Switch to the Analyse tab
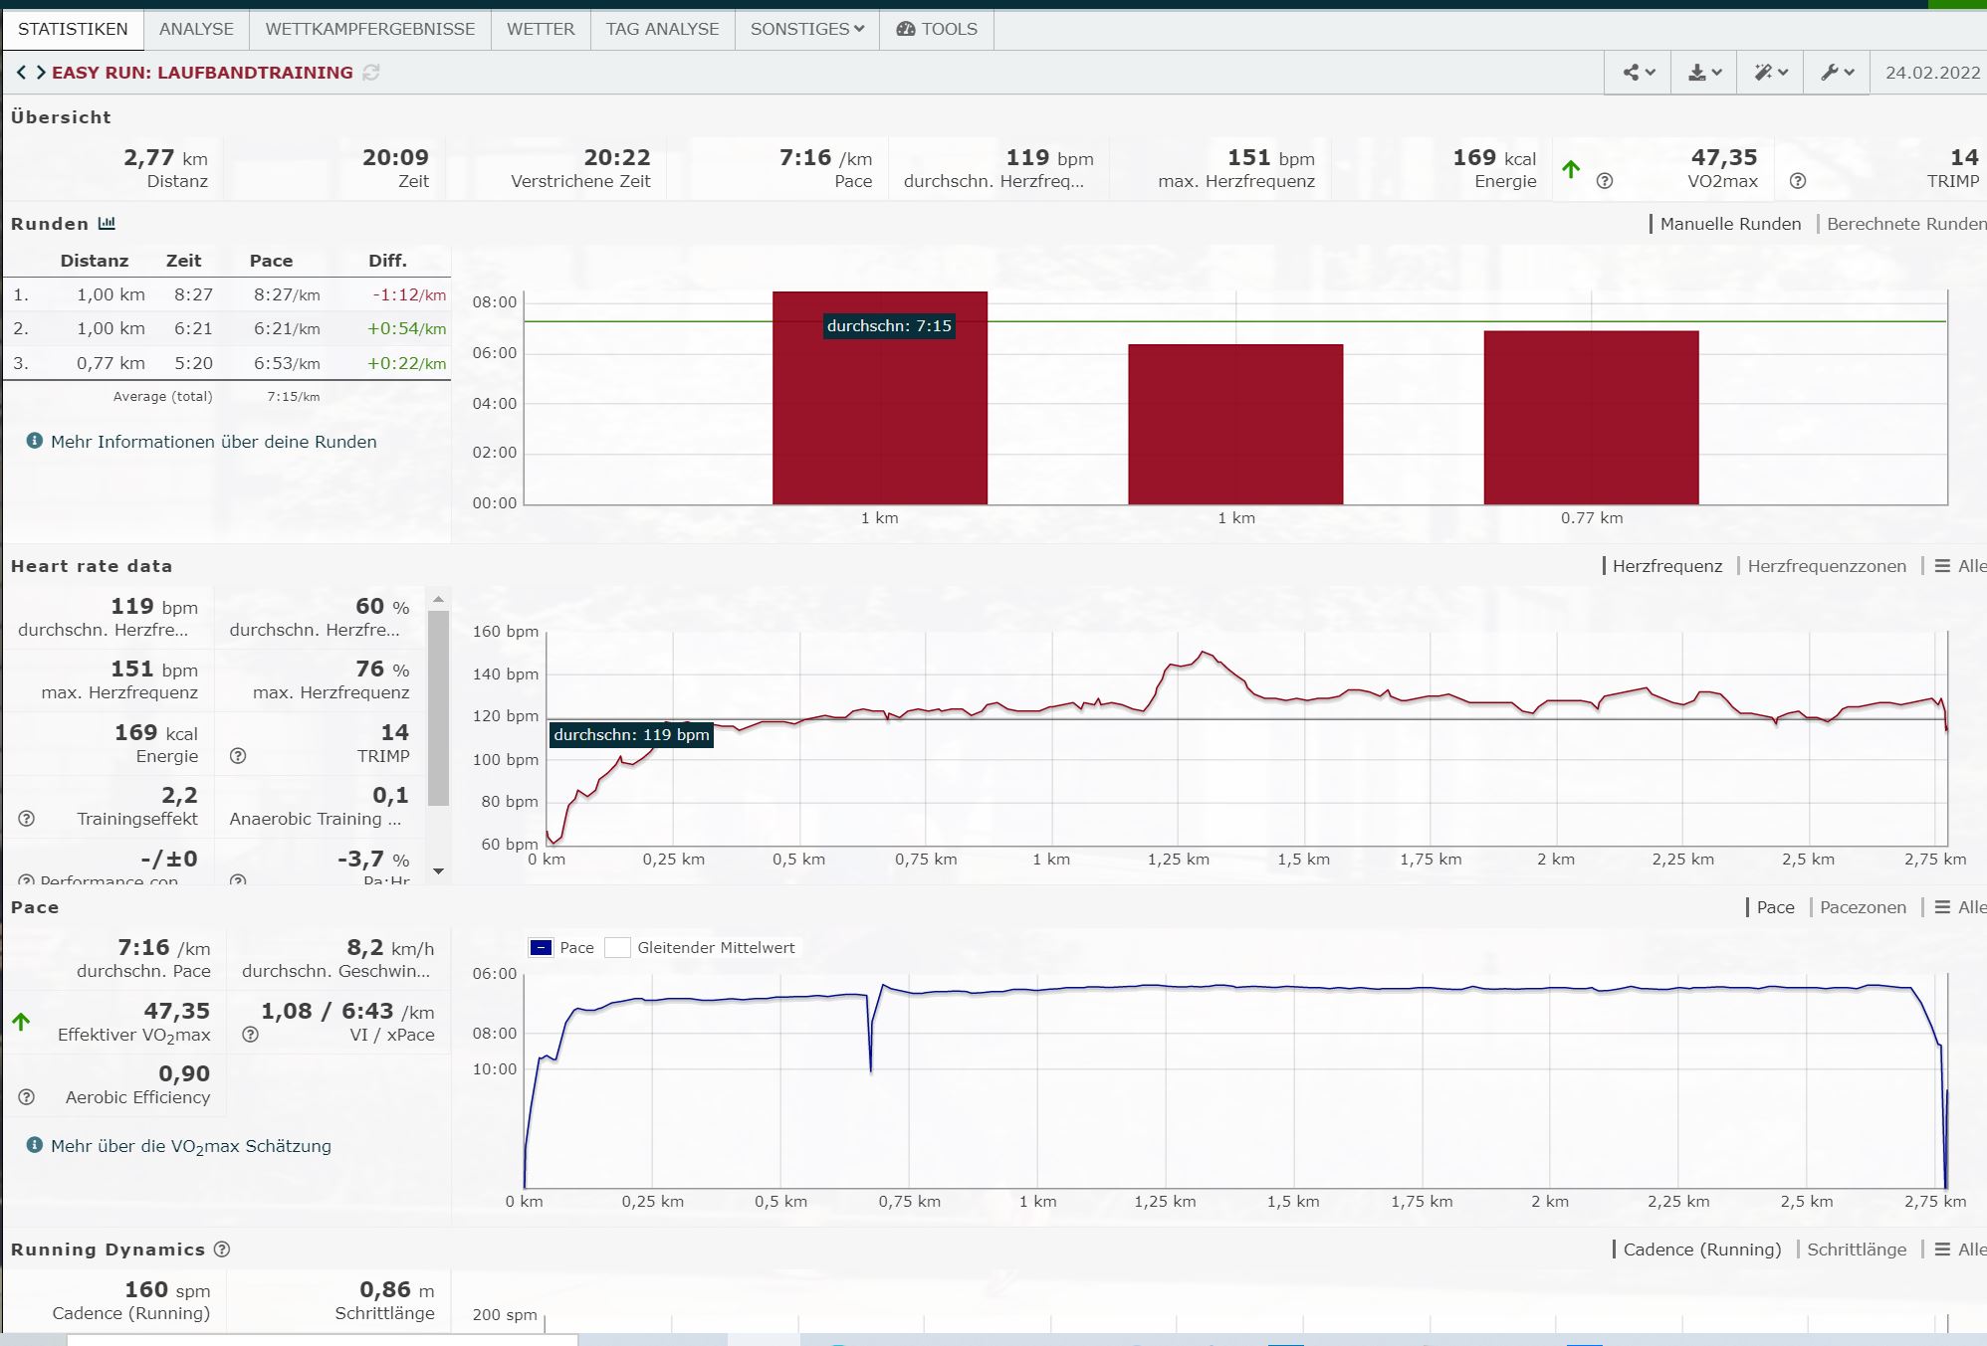The height and width of the screenshot is (1346, 1987). tap(196, 29)
